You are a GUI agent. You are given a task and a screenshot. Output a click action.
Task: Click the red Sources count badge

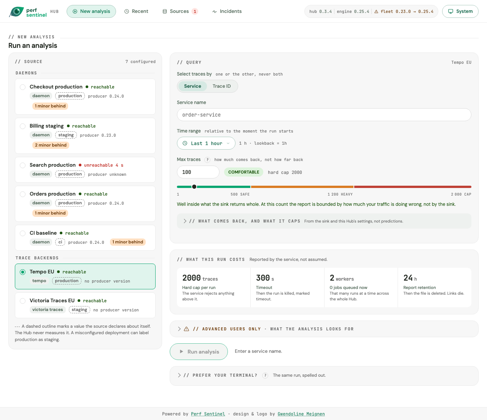[195, 11]
